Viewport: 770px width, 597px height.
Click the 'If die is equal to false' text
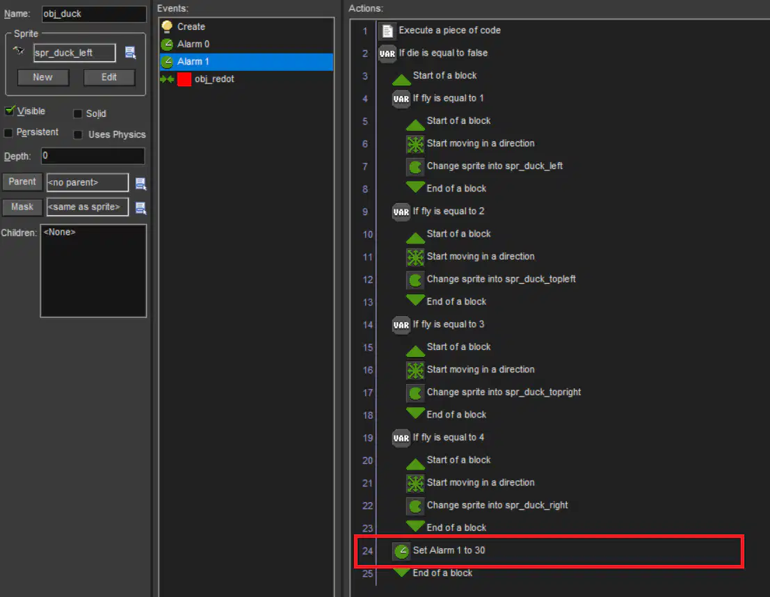coord(443,53)
